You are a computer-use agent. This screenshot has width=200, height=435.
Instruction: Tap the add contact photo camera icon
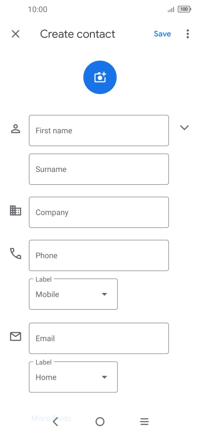pyautogui.click(x=100, y=77)
